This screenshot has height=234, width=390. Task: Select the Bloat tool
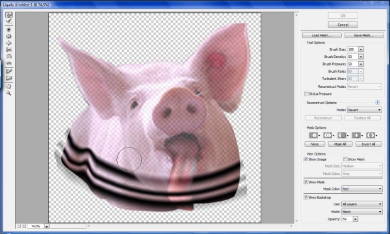[x=8, y=43]
